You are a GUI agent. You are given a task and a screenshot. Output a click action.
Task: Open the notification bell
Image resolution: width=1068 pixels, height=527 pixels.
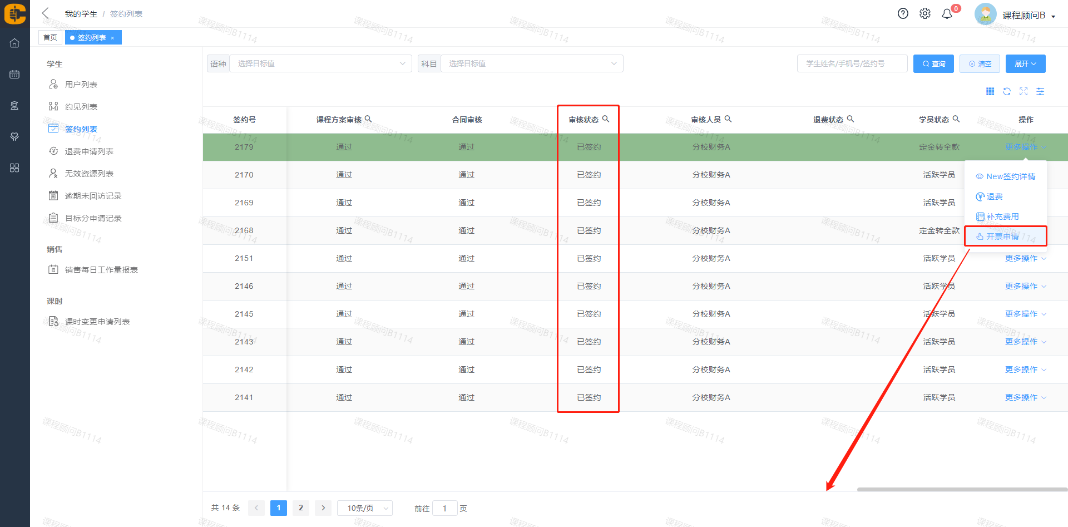pos(947,14)
